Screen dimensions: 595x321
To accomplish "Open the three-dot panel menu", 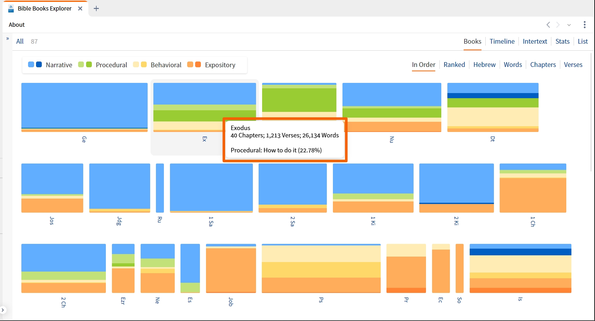I will 584,25.
